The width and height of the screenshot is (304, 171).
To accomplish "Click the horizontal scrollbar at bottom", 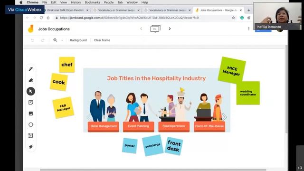I will pos(153,170).
